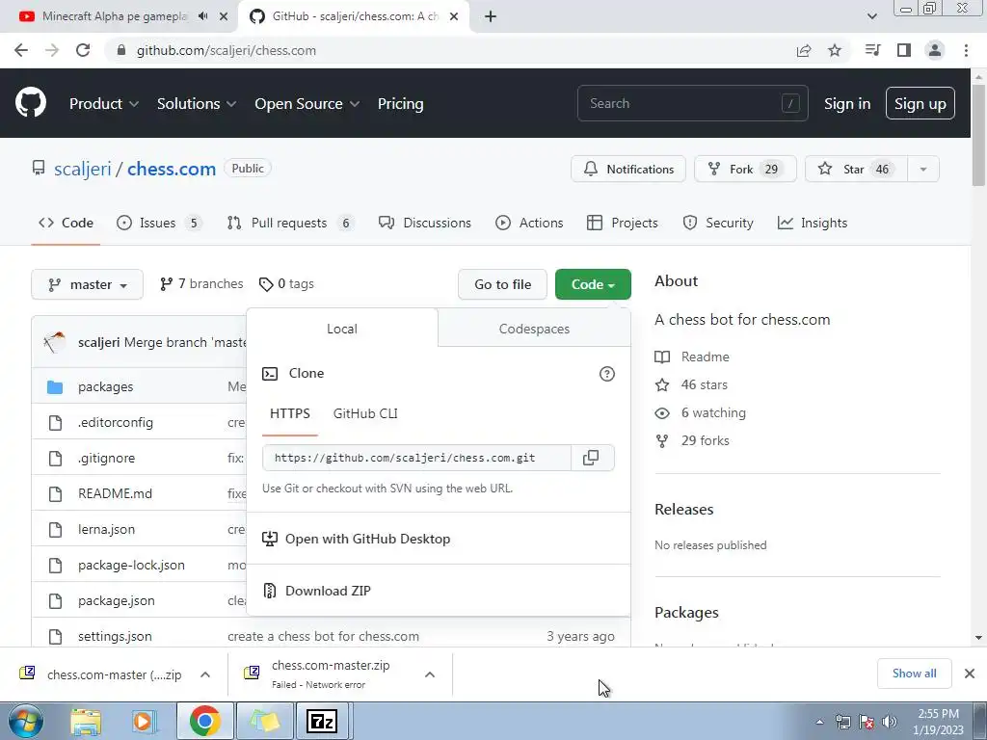Click Open with GitHub Desktop
The image size is (987, 740).
(x=357, y=539)
